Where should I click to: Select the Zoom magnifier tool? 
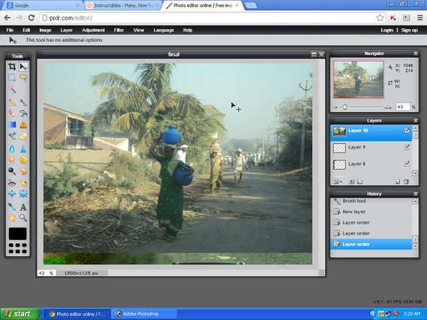(23, 217)
